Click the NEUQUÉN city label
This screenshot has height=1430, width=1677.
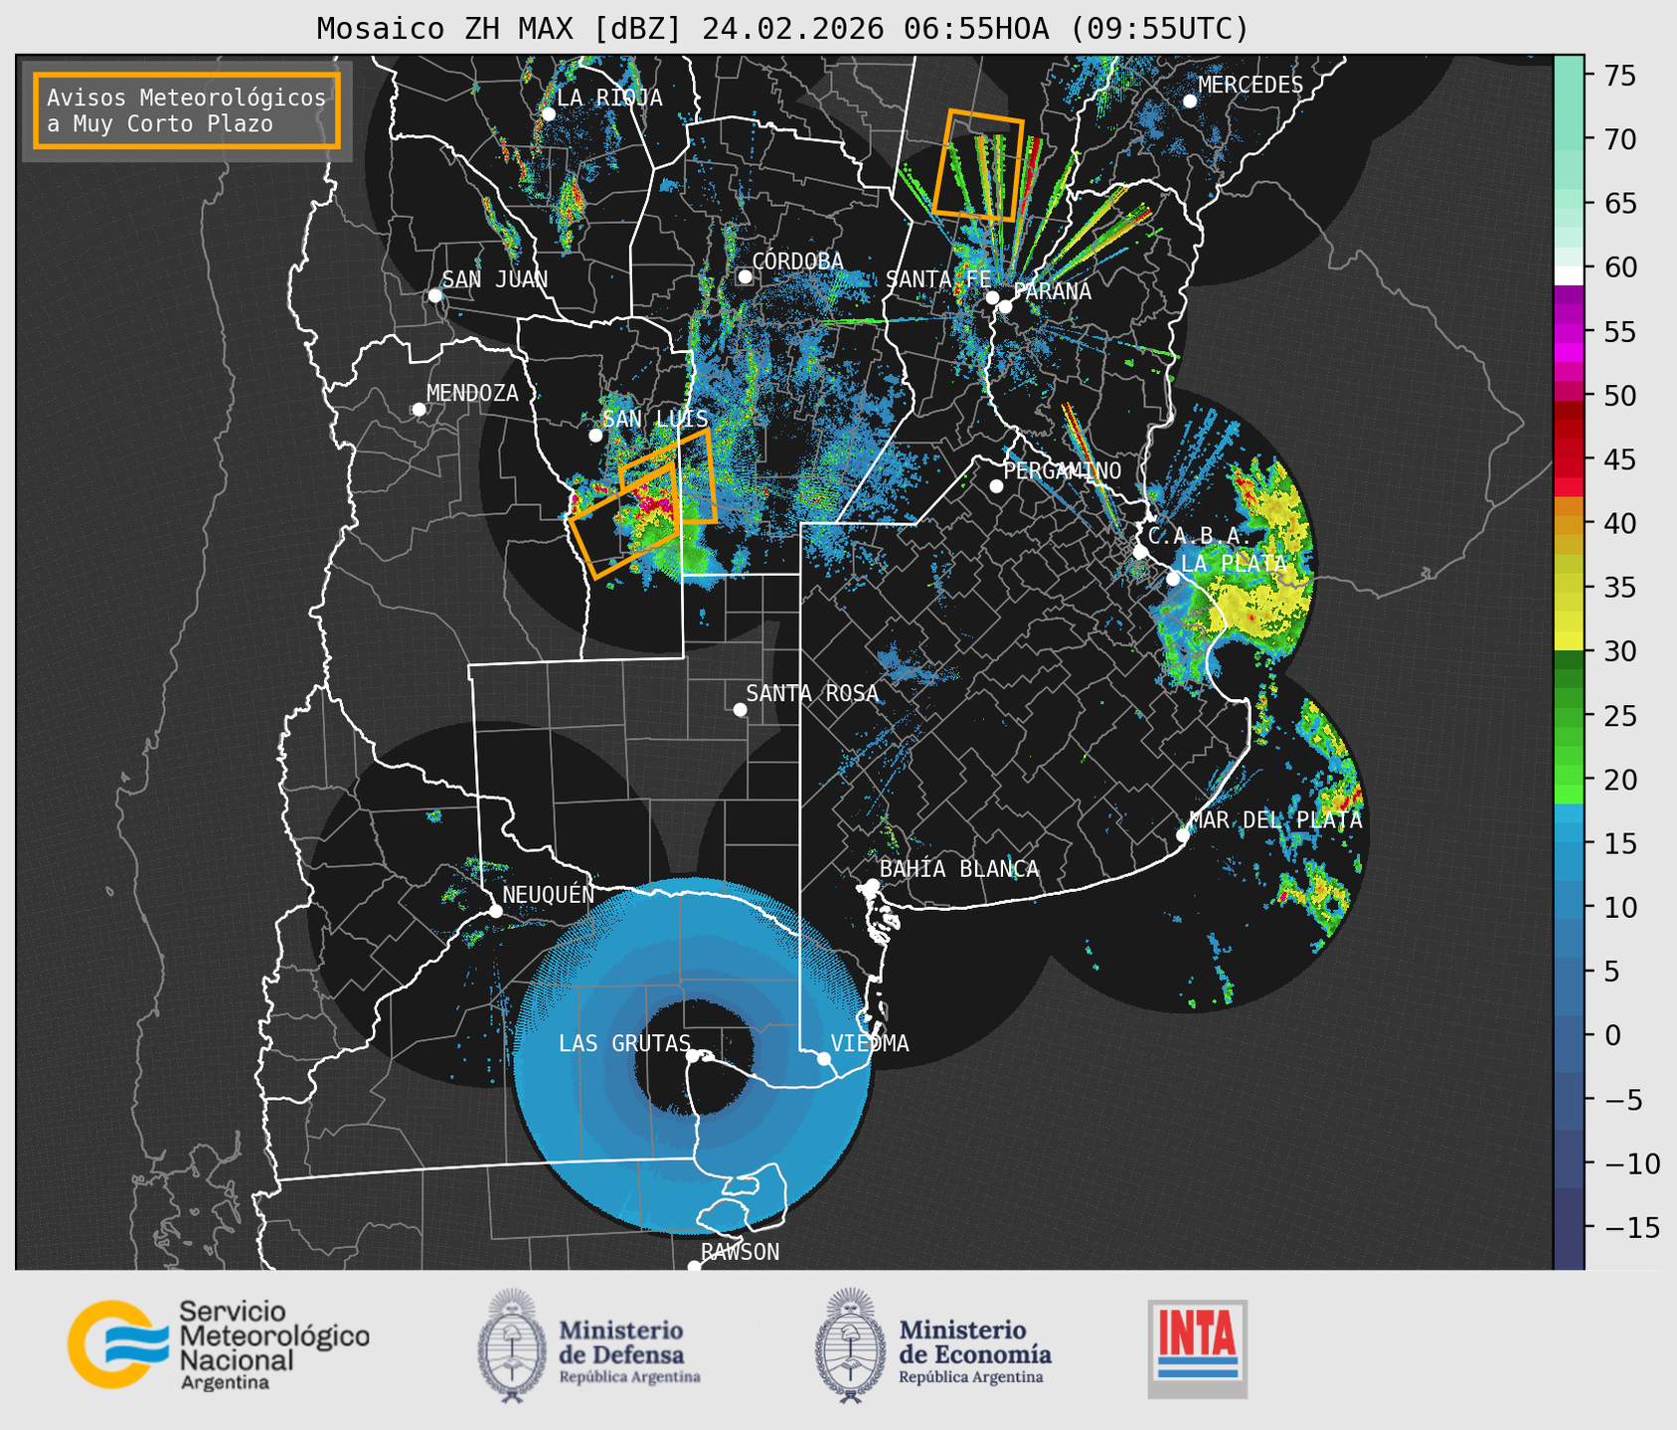(x=549, y=895)
